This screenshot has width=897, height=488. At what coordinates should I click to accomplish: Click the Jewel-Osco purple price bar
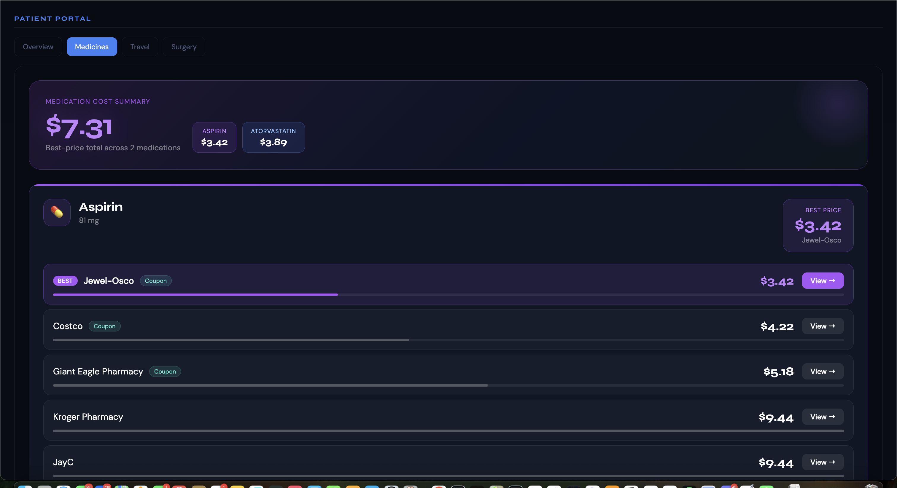point(195,294)
